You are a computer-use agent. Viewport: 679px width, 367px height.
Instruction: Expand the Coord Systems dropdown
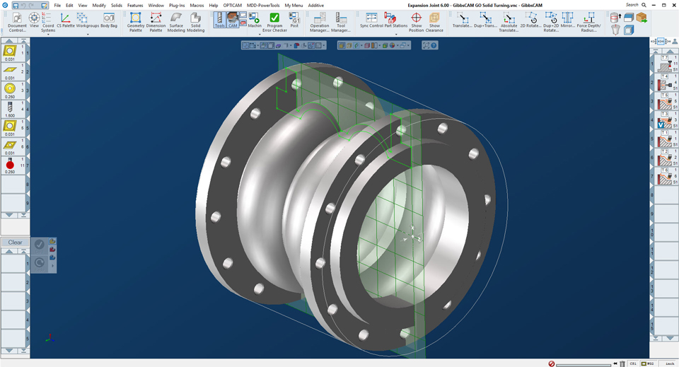(48, 34)
